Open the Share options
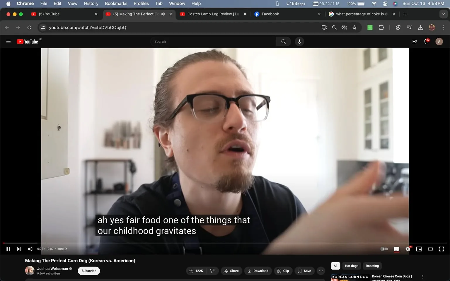Image resolution: width=450 pixels, height=281 pixels. (231, 271)
